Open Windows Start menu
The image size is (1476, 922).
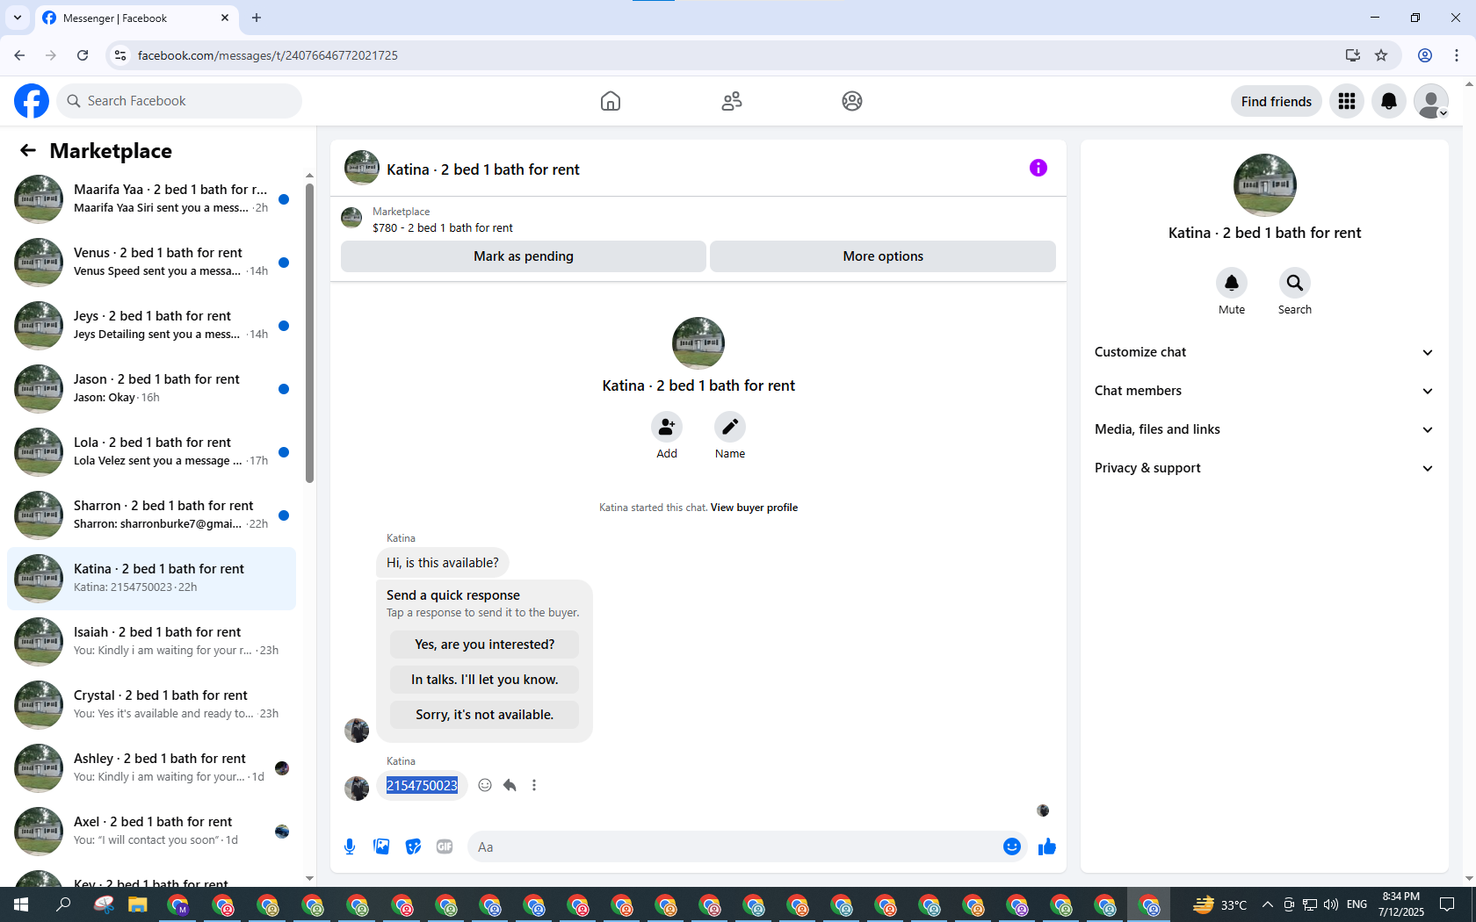click(21, 904)
